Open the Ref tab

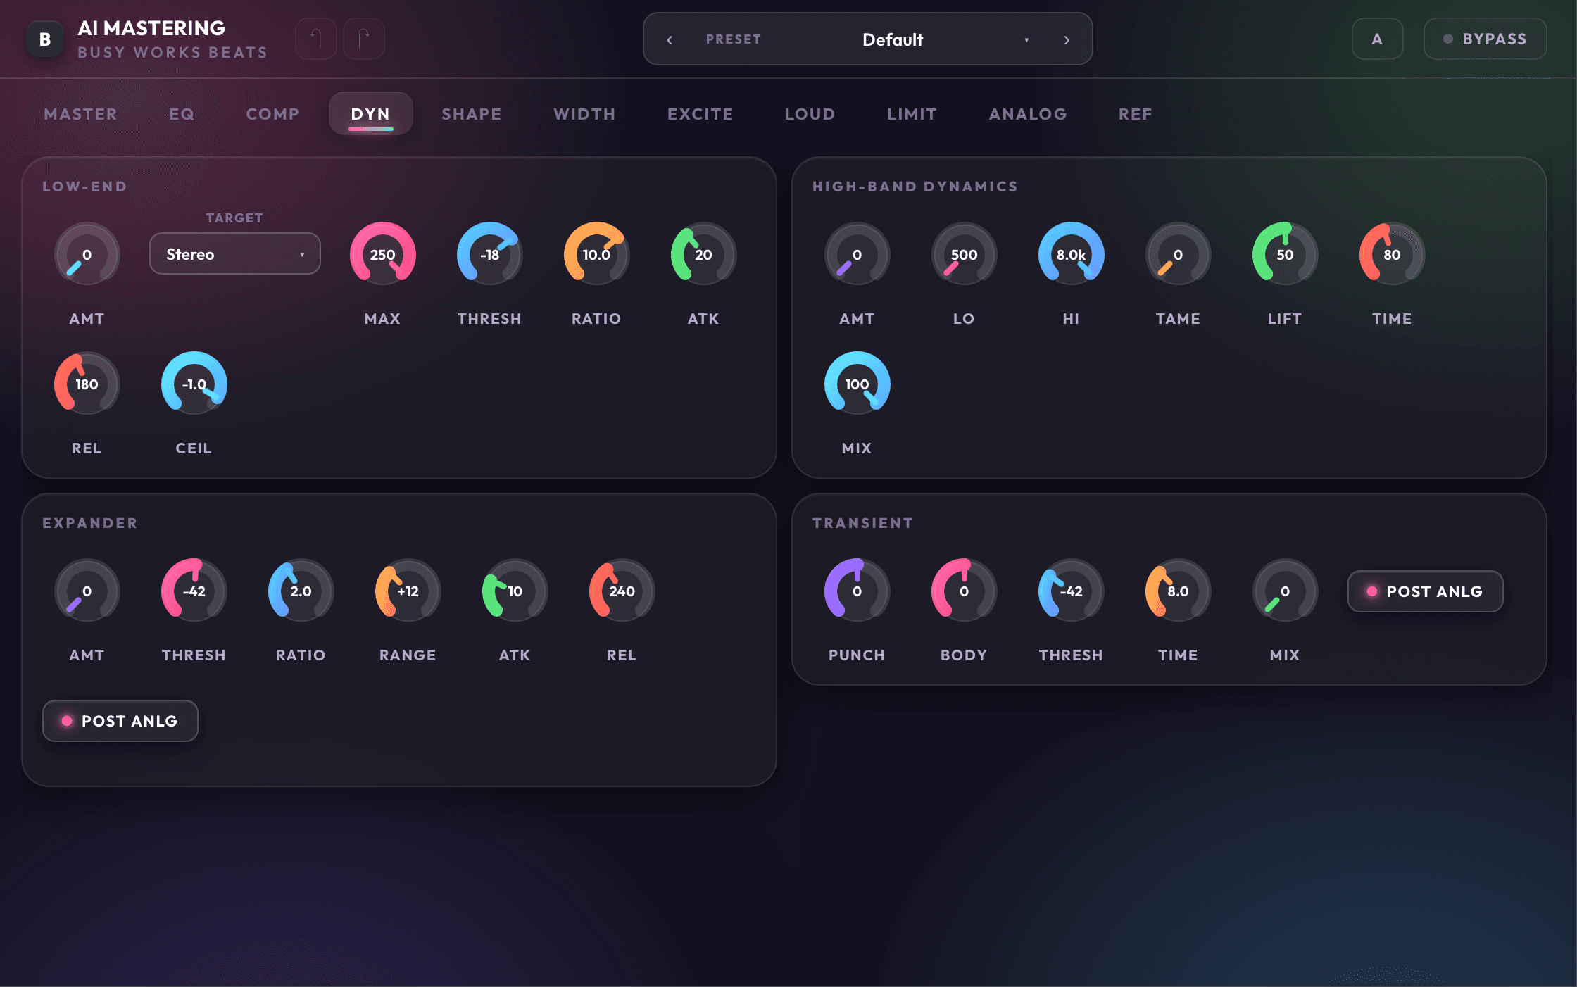pos(1136,114)
